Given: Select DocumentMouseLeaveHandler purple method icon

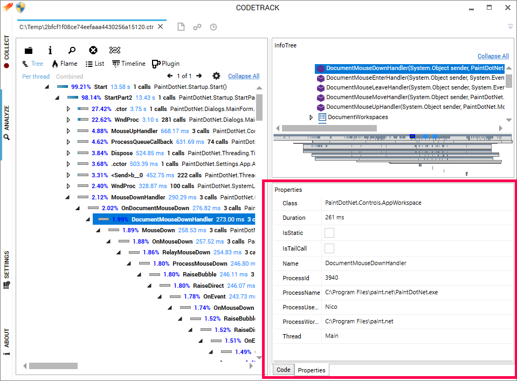Looking at the screenshot, I should pyautogui.click(x=320, y=88).
